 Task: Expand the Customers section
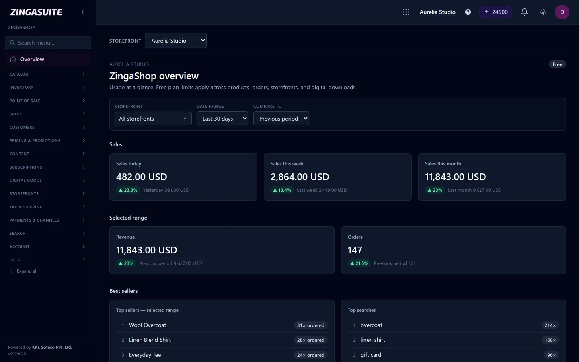click(48, 127)
